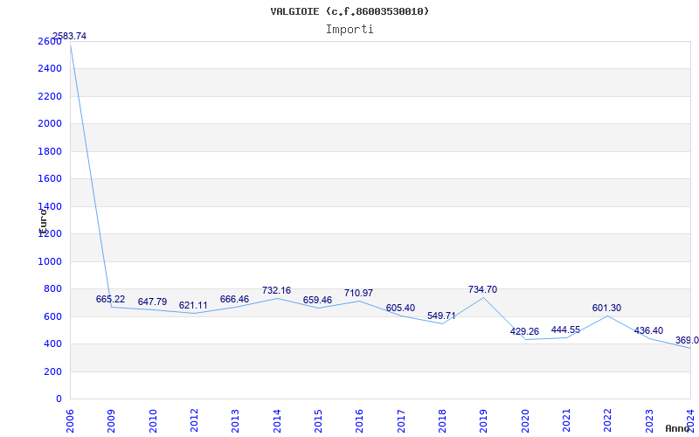Click the 2006 x-axis year label

click(70, 420)
